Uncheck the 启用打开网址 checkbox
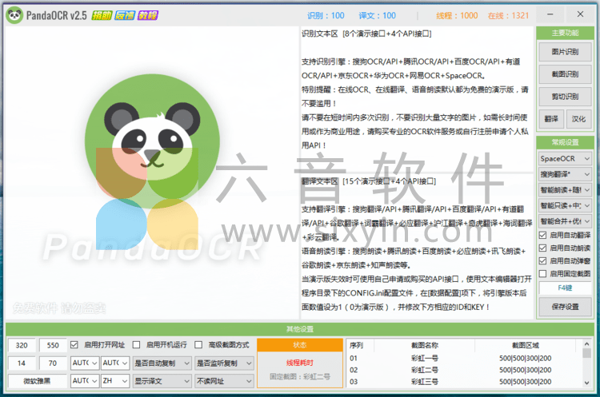Screen dimensions: 600x397 [74, 344]
